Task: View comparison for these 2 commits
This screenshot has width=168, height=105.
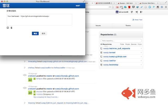Action: [46, 97]
